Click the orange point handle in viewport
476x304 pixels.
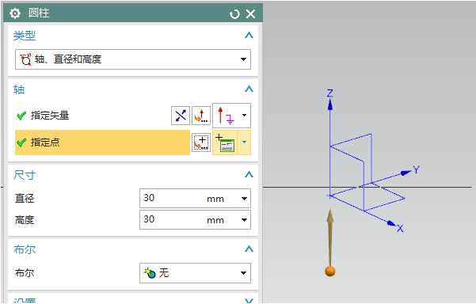330,271
